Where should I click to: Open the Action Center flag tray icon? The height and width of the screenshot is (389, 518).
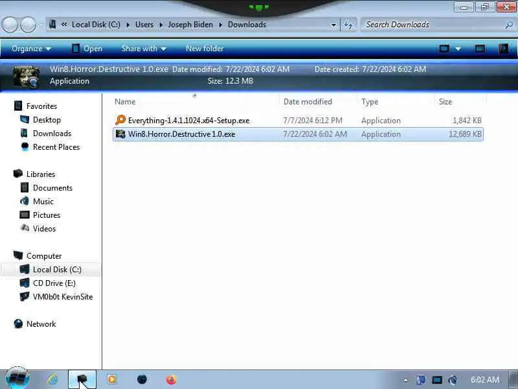[x=422, y=380]
